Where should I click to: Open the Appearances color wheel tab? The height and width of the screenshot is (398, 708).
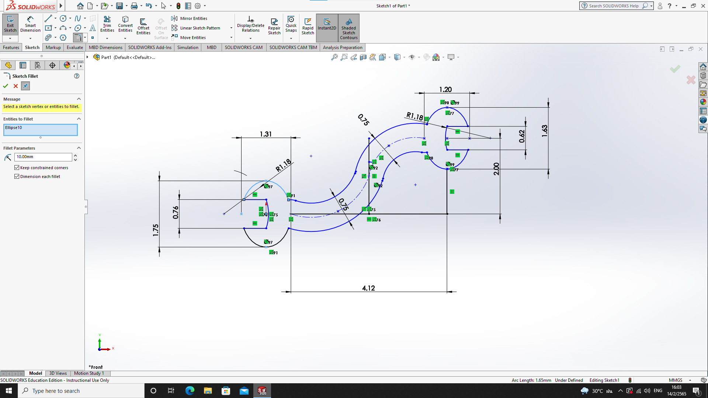[x=67, y=65]
